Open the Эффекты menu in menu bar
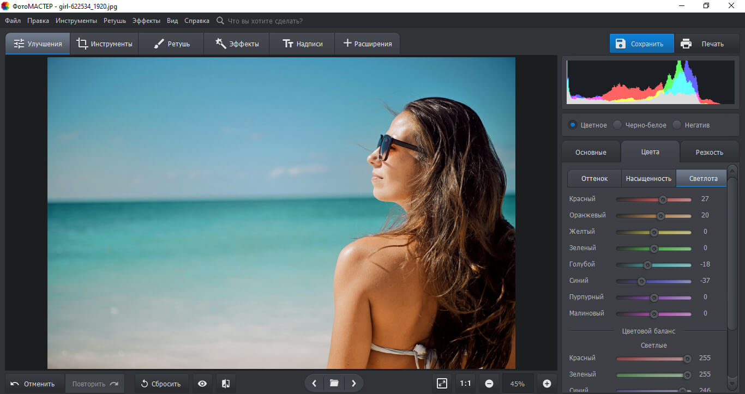745x394 pixels. (146, 21)
